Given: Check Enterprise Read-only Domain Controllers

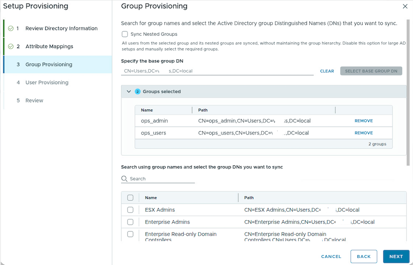Looking at the screenshot, I should click(x=131, y=234).
